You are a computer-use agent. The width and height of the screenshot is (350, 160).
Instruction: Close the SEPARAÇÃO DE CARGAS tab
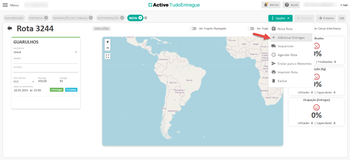point(90,18)
